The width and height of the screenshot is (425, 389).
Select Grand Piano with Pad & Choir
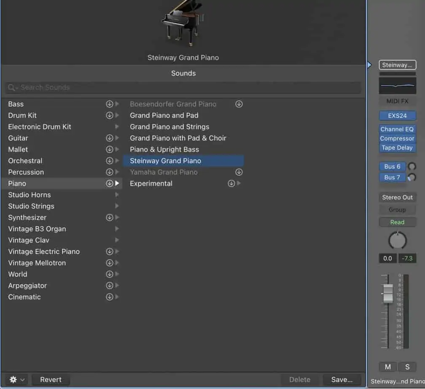(183, 138)
